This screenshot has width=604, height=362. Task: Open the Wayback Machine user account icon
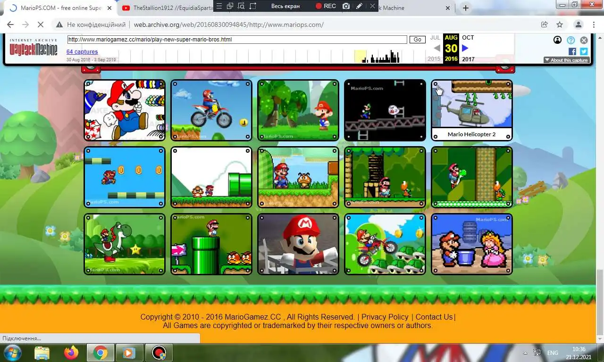[x=558, y=40]
